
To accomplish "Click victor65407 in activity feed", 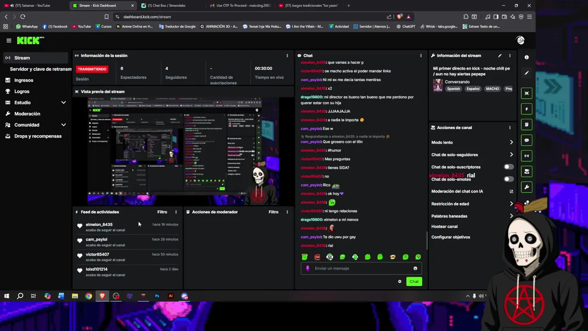I will pos(97,254).
